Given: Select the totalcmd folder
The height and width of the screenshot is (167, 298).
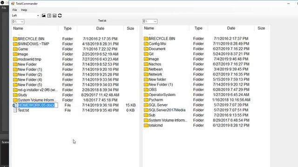Looking at the screenshot, I should [153, 126].
